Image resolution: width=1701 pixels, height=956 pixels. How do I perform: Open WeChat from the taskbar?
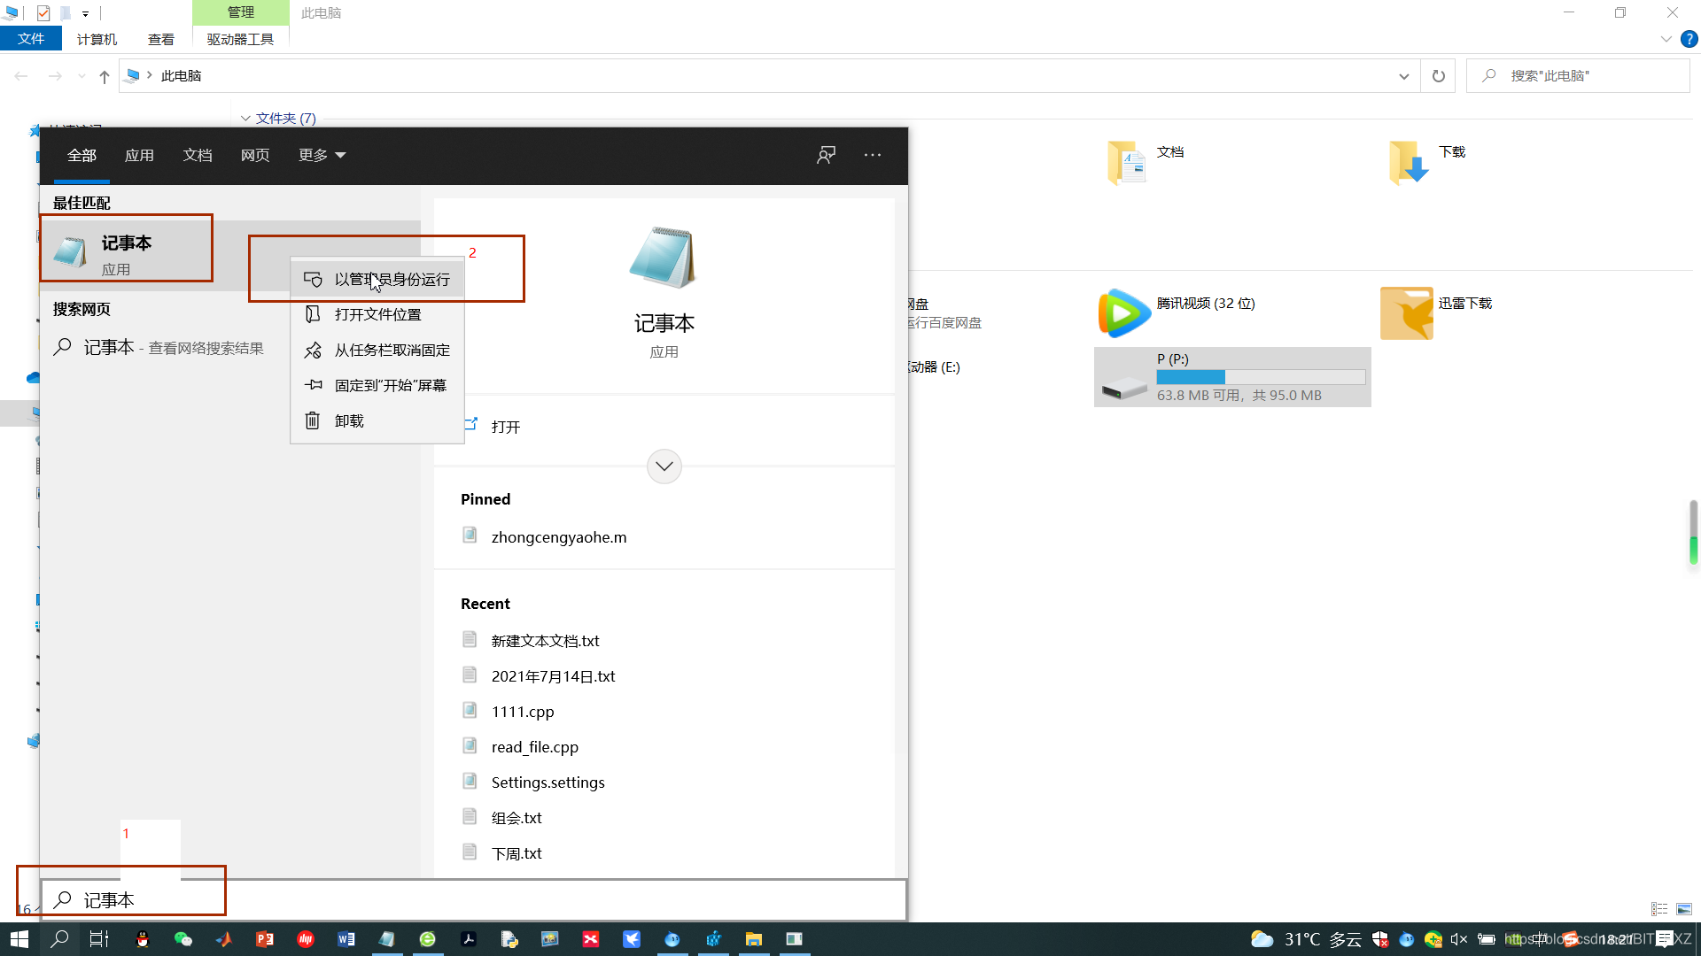[x=183, y=939]
